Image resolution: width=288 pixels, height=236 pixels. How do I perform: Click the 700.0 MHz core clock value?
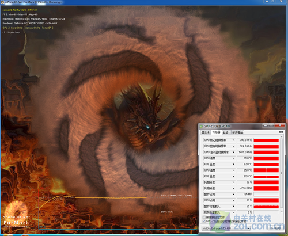pyautogui.click(x=245, y=140)
